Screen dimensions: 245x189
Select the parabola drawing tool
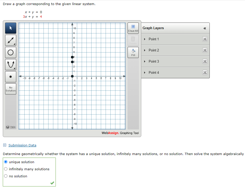click(x=10, y=64)
